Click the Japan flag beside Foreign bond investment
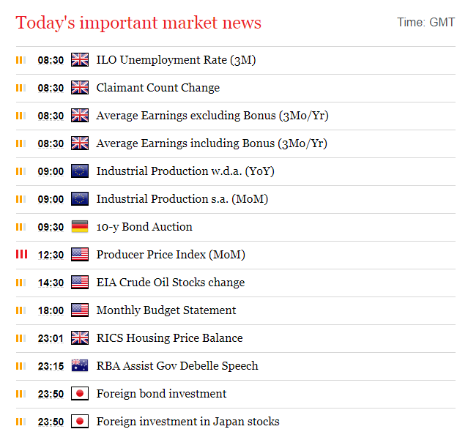Image resolution: width=468 pixels, height=429 pixels. 80,394
